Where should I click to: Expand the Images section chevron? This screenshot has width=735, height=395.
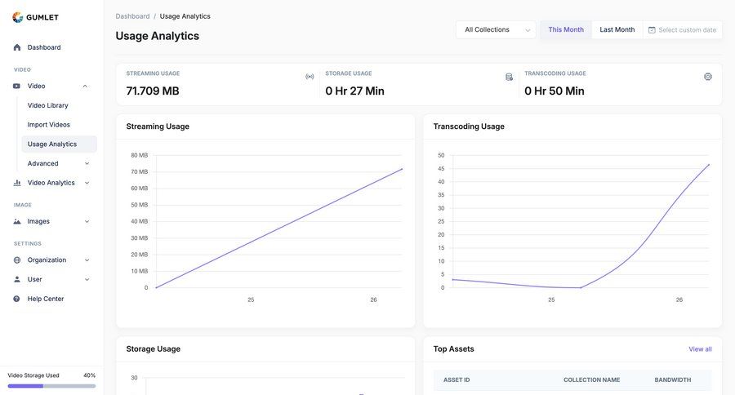[87, 221]
